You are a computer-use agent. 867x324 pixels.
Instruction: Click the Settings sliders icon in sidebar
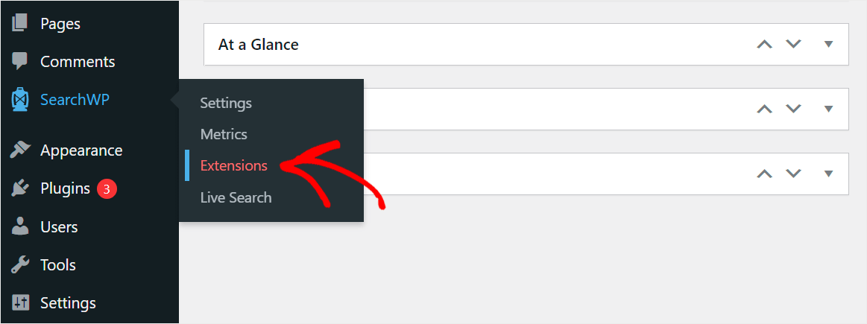tap(20, 303)
